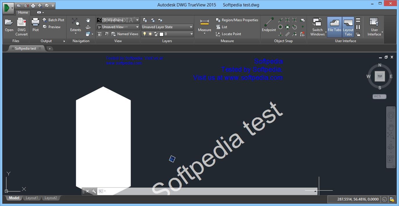Screen dimensions: 399x206
Task: Open the Navigation panel's bottom flyout arrow
Action: 92,34
